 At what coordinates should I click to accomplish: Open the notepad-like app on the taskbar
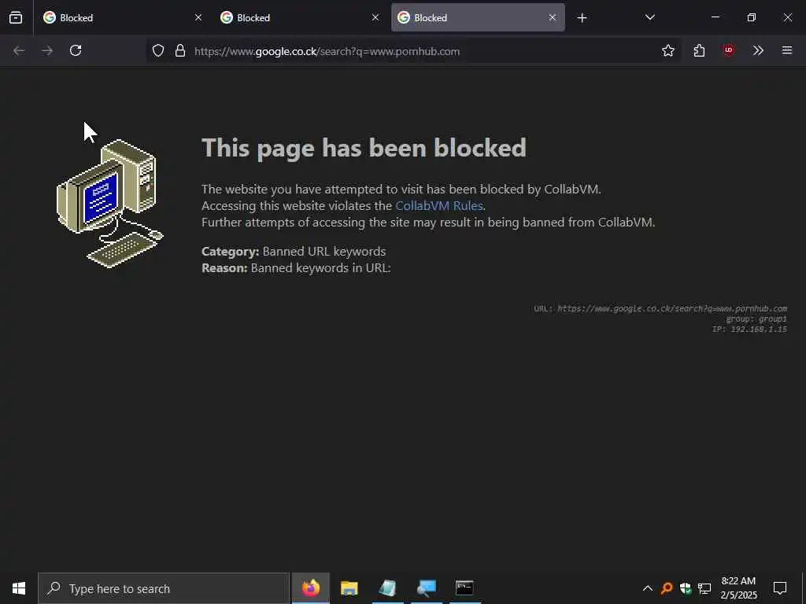click(x=387, y=588)
